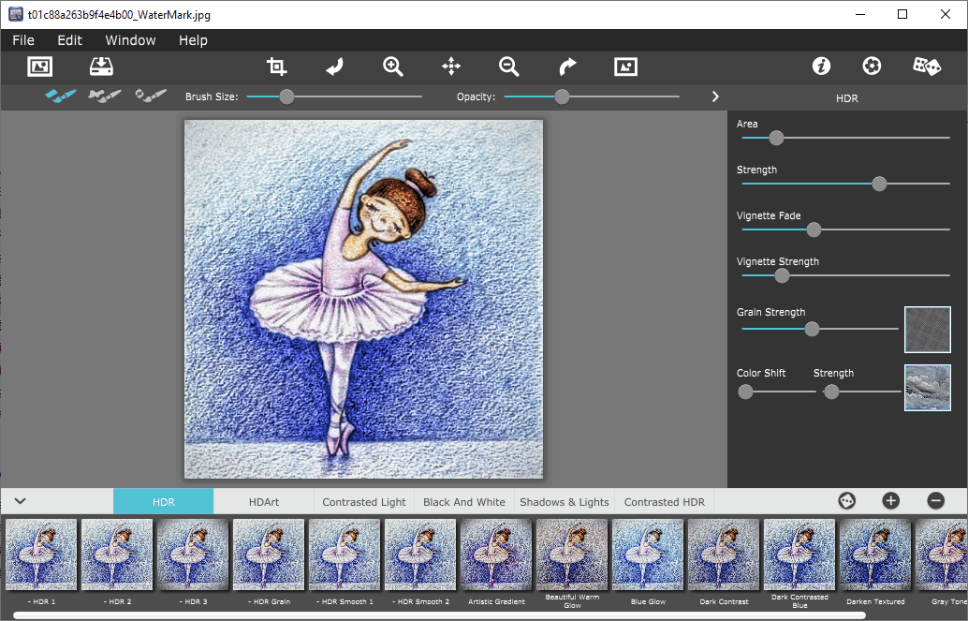Select the pan/move tool

pos(451,67)
